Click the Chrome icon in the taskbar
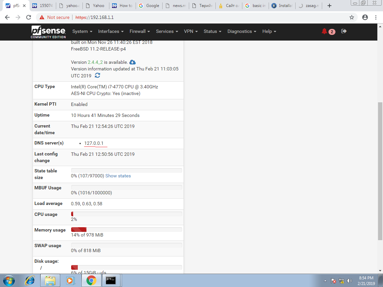383x287 pixels. coord(91,280)
